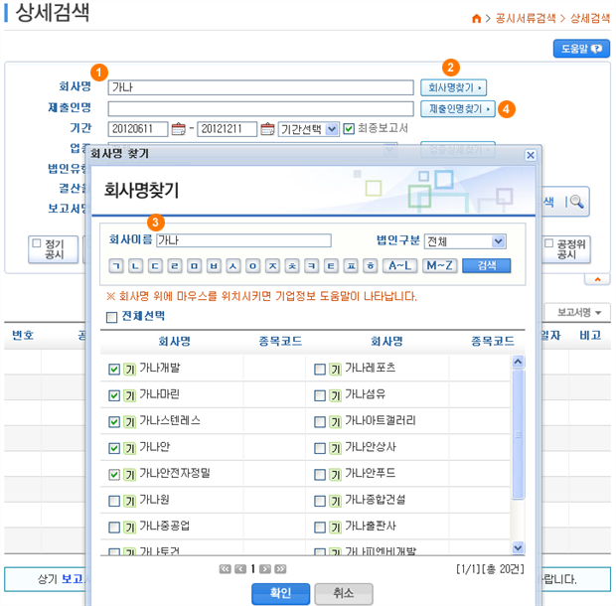Close the 회사명 찾기 popup window
Image resolution: width=616 pixels, height=606 pixels.
530,155
